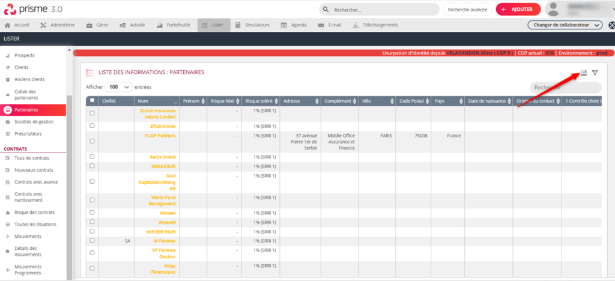Go to the Portefeuille menu
This screenshot has height=281, width=615.
pos(174,25)
